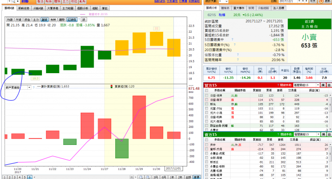This screenshot has width=332, height=179.
Task: Open the 買方15 關鍵券商 dropdown
Action: coord(306,85)
